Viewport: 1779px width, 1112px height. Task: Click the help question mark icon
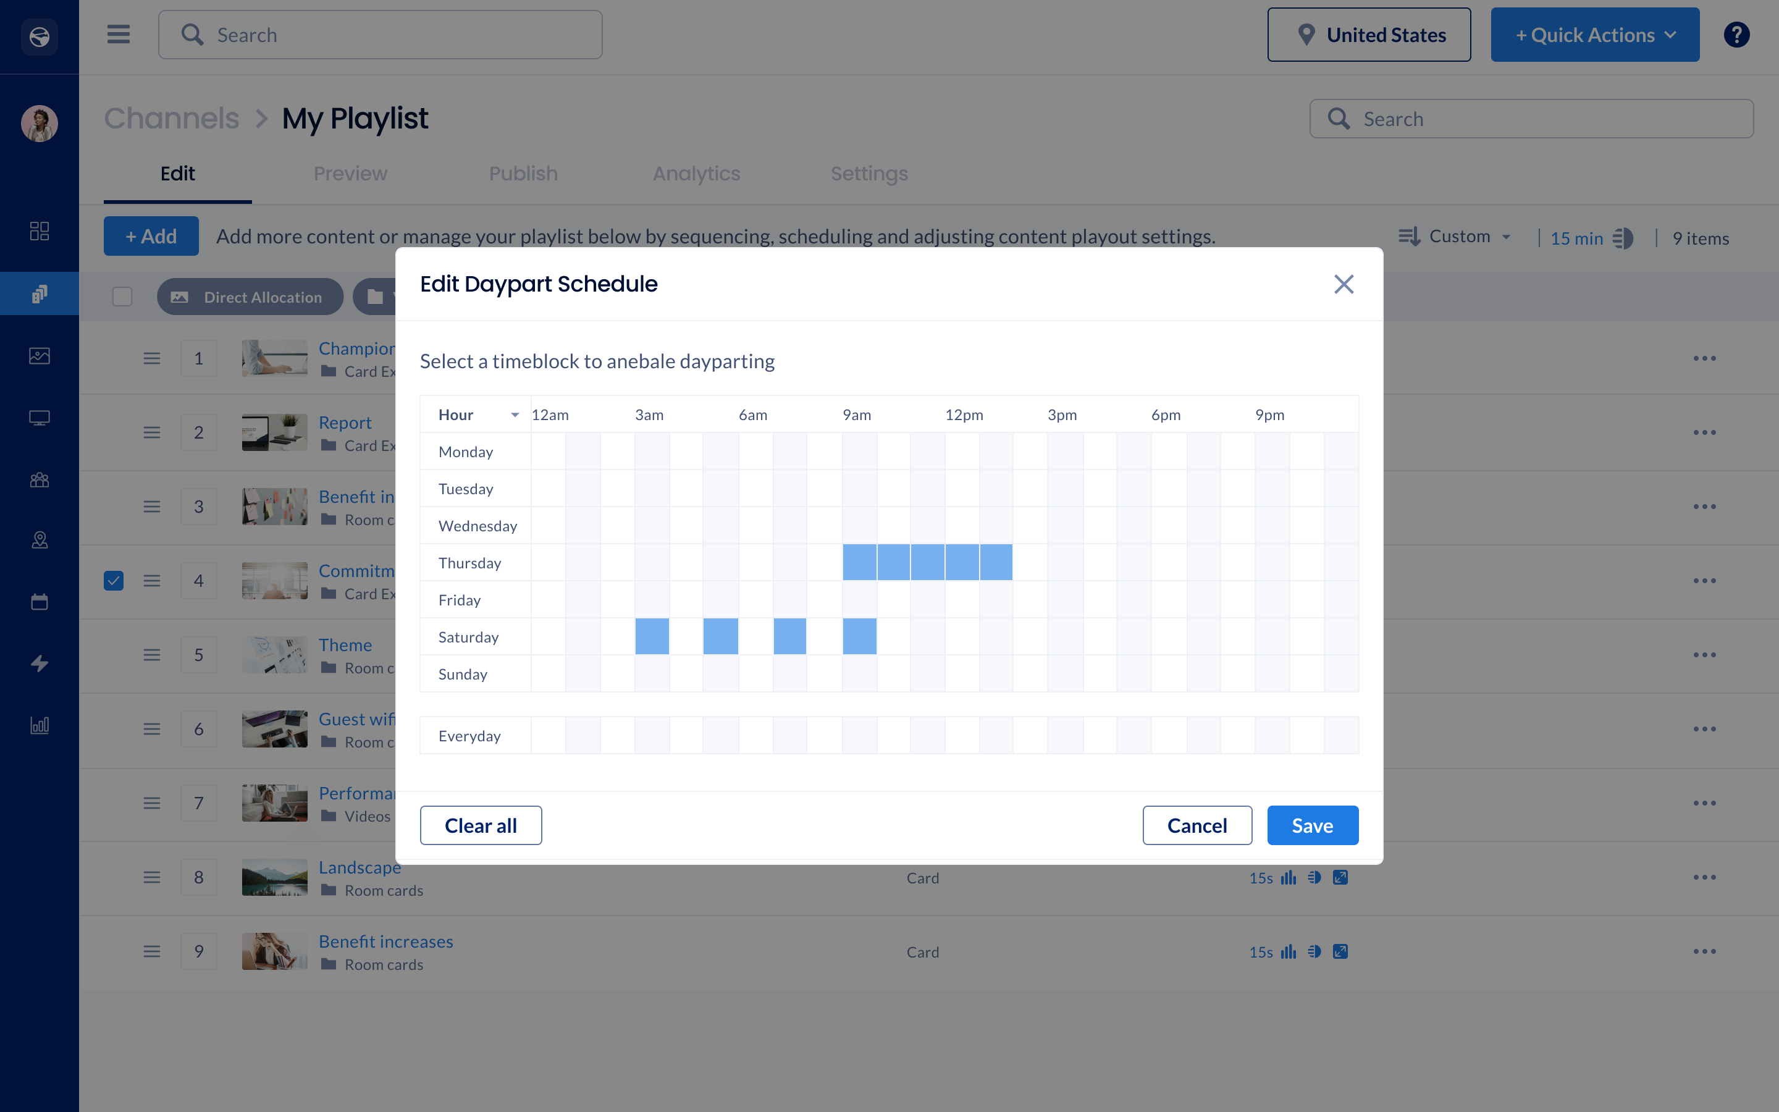(1736, 35)
